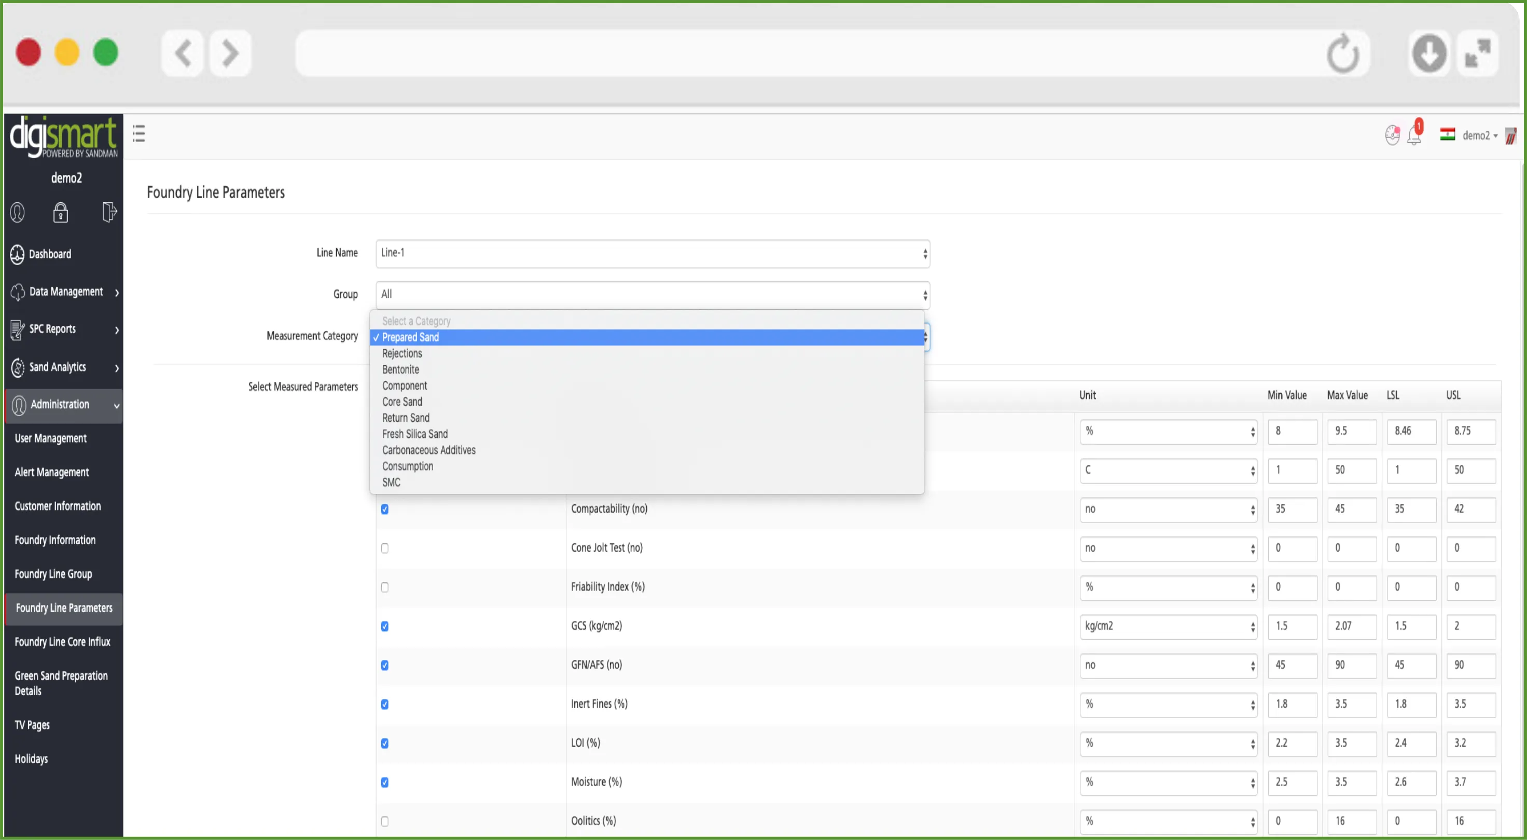Choose Bentonite in category list
Viewport: 1527px width, 840px height.
point(400,369)
